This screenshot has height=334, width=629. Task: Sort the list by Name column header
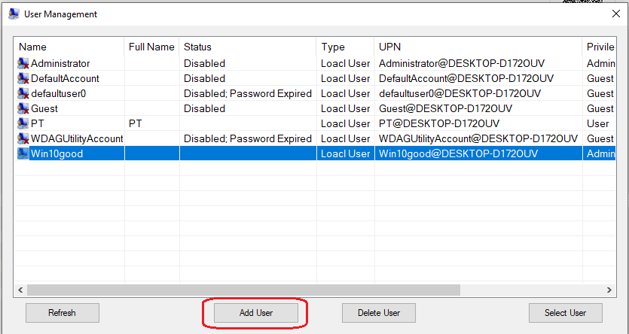coord(69,47)
